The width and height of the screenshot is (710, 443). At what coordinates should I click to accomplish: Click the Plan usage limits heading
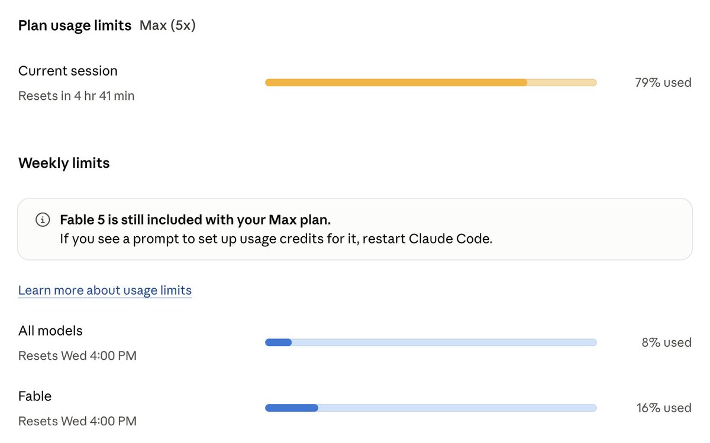point(75,26)
